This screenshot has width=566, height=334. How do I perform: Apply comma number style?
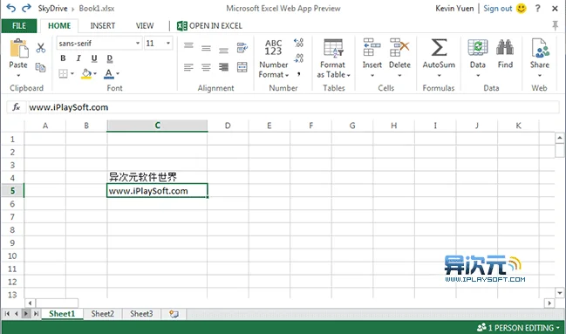(299, 74)
